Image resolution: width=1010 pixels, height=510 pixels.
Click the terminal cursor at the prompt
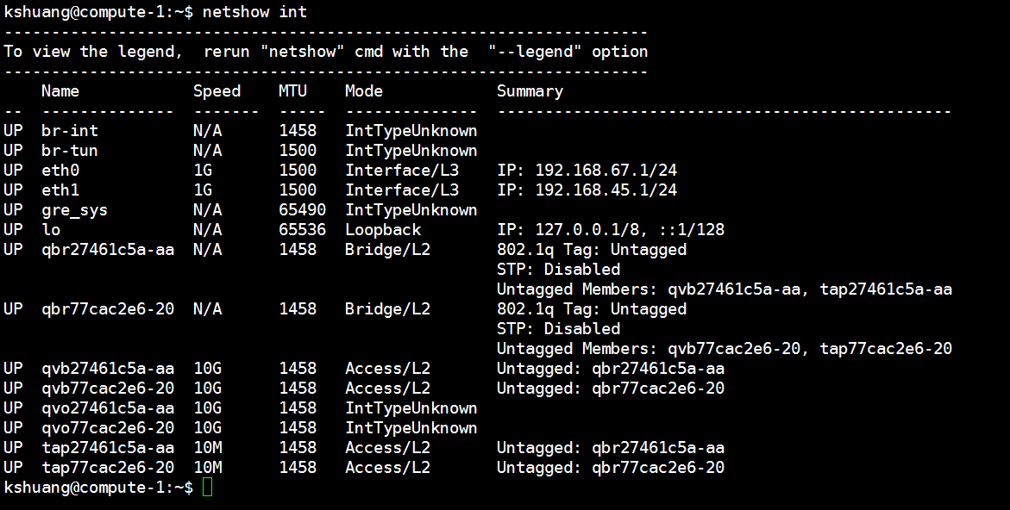point(207,488)
